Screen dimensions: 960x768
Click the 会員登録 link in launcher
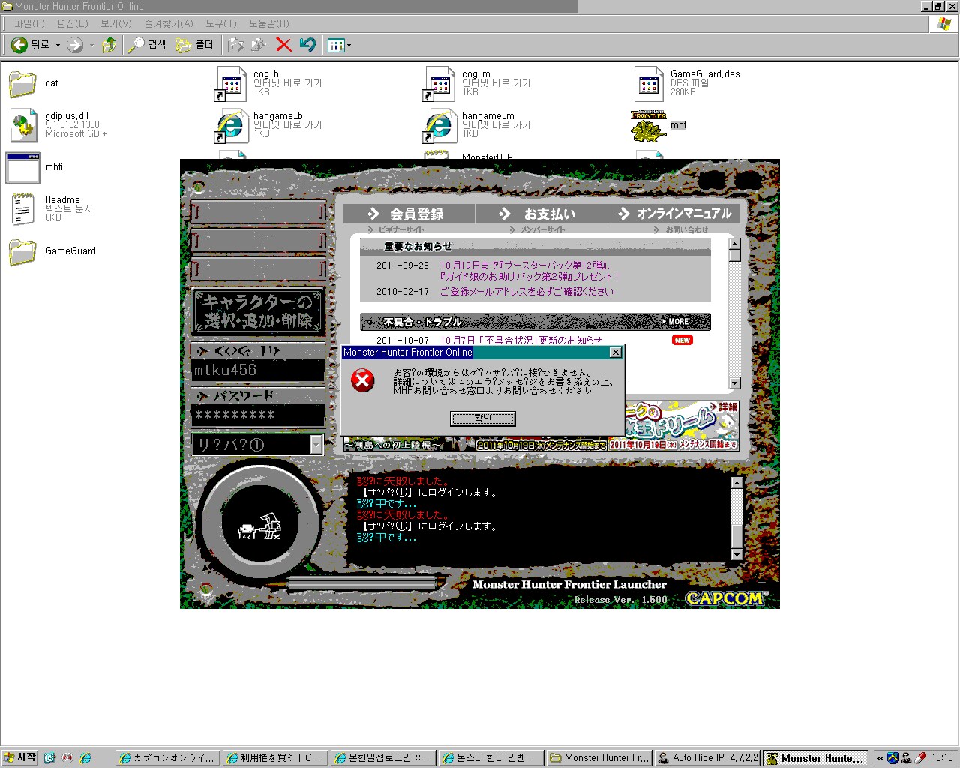point(409,214)
